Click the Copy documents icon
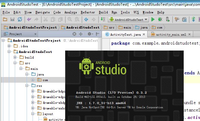 pyautogui.click(x=53, y=19)
